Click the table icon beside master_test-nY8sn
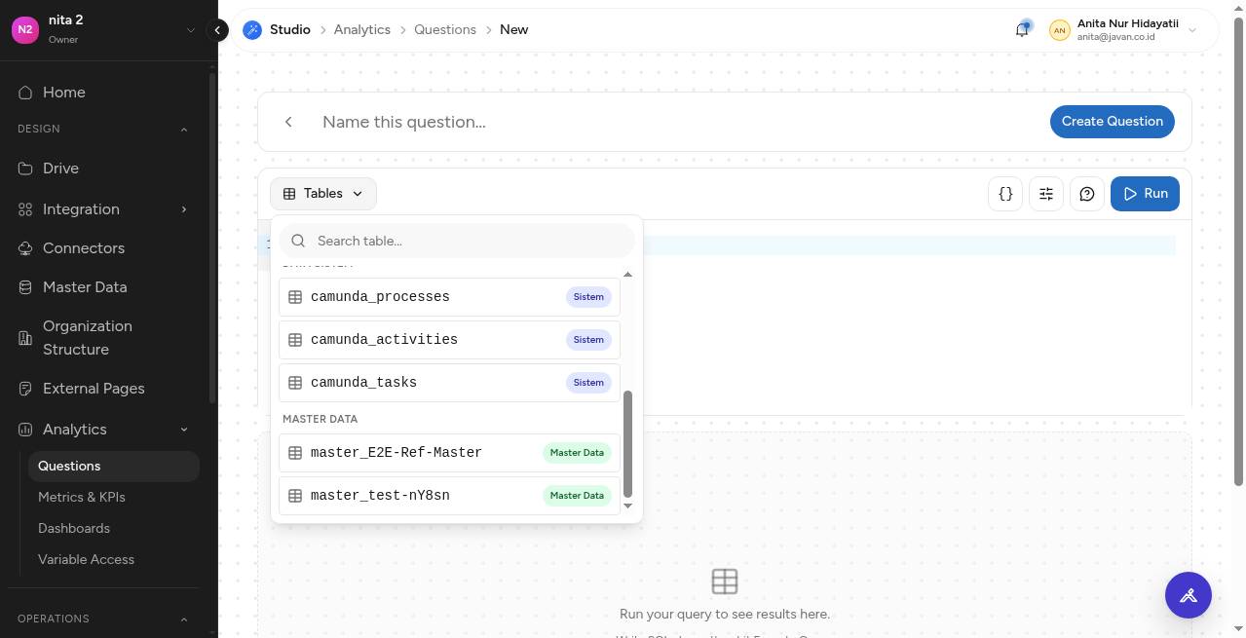The image size is (1246, 638). pyautogui.click(x=295, y=496)
